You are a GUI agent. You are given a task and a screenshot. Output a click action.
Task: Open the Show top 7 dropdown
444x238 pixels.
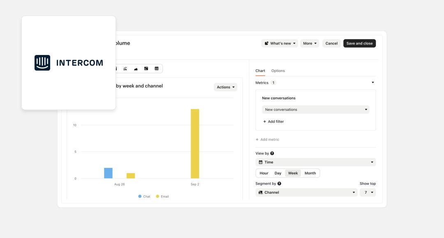(368, 192)
